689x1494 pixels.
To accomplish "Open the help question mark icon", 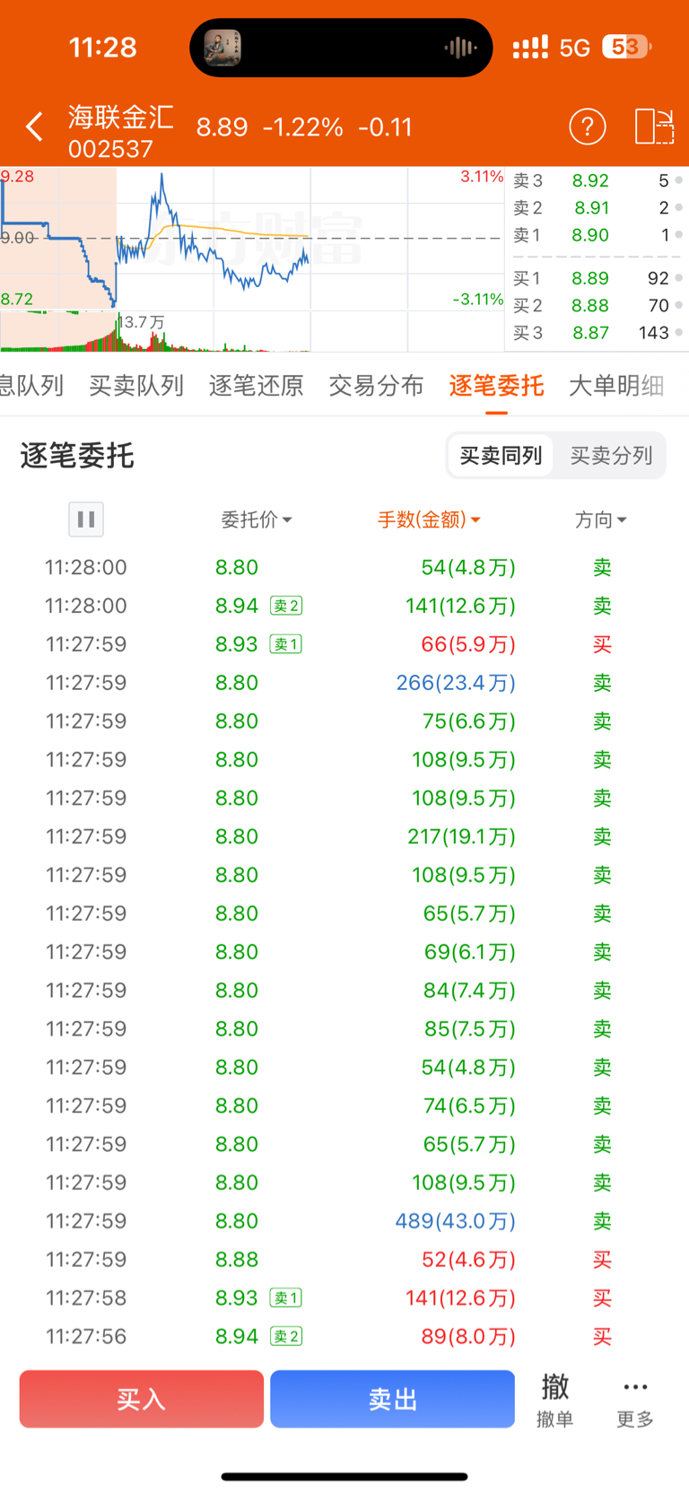I will click(x=588, y=127).
